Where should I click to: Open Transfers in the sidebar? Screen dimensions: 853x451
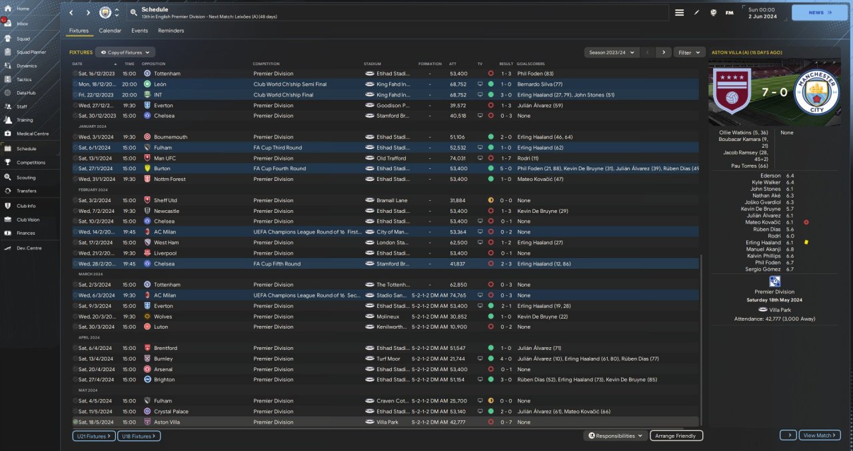26,191
